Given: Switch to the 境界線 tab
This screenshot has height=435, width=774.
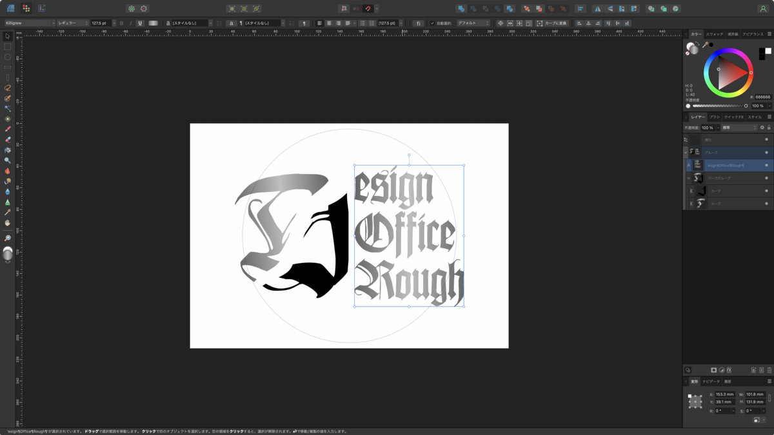Looking at the screenshot, I should (733, 34).
